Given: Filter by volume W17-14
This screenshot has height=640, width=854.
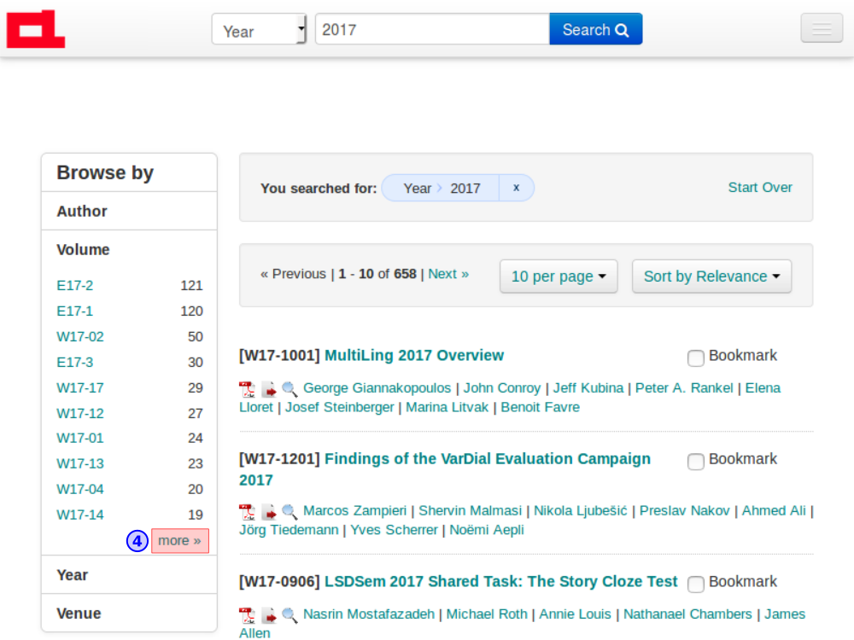Looking at the screenshot, I should click(x=80, y=515).
